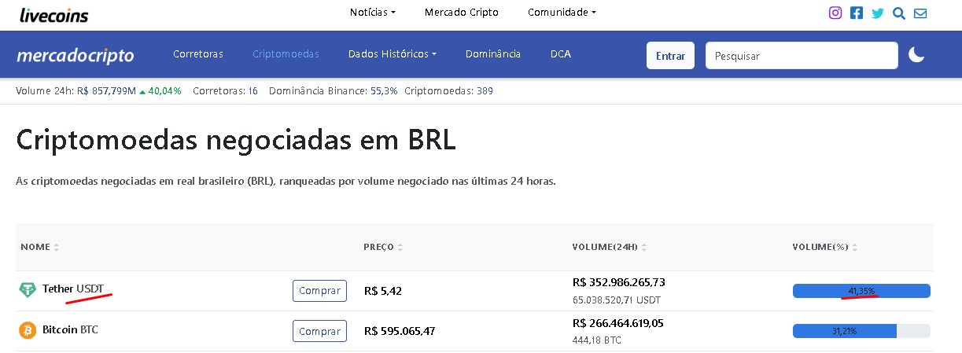Click the Tether coin logo
Viewport: 962px width, 353px height.
pyautogui.click(x=28, y=290)
